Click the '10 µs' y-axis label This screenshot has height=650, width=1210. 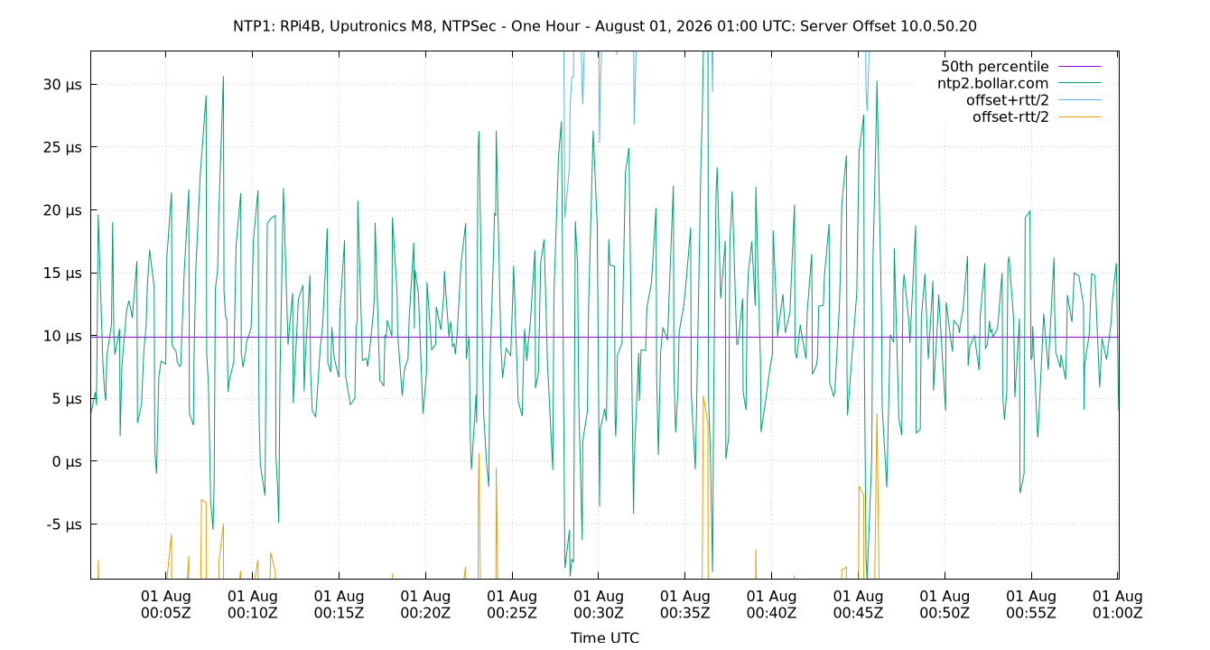[x=60, y=336]
